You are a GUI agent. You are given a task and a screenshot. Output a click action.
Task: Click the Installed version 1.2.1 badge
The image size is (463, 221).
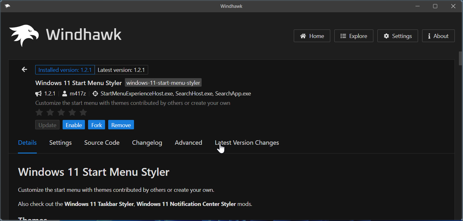click(x=65, y=70)
